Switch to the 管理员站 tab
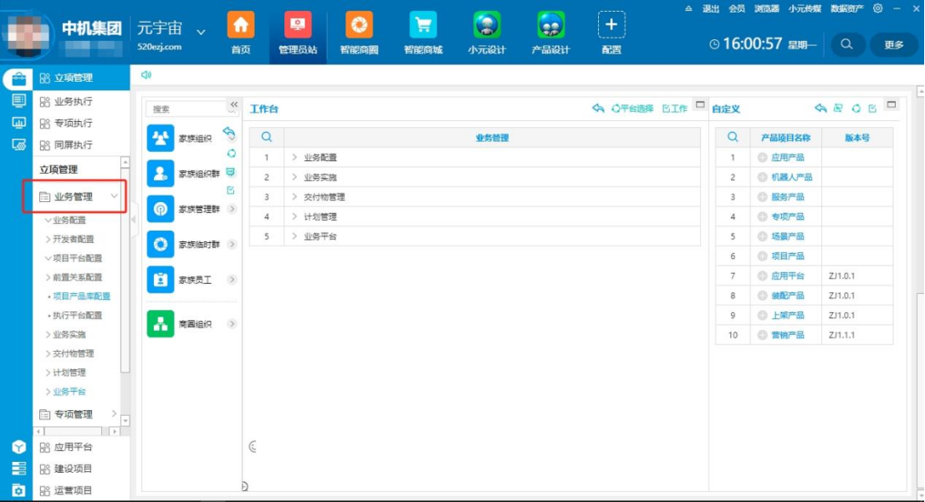The image size is (925, 502). (x=298, y=33)
